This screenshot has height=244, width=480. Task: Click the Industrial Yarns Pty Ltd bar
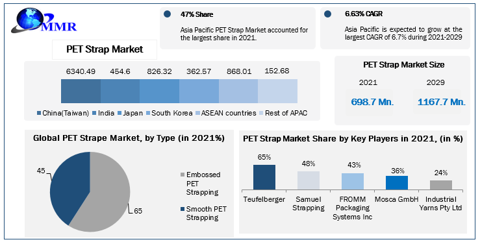tap(441, 185)
